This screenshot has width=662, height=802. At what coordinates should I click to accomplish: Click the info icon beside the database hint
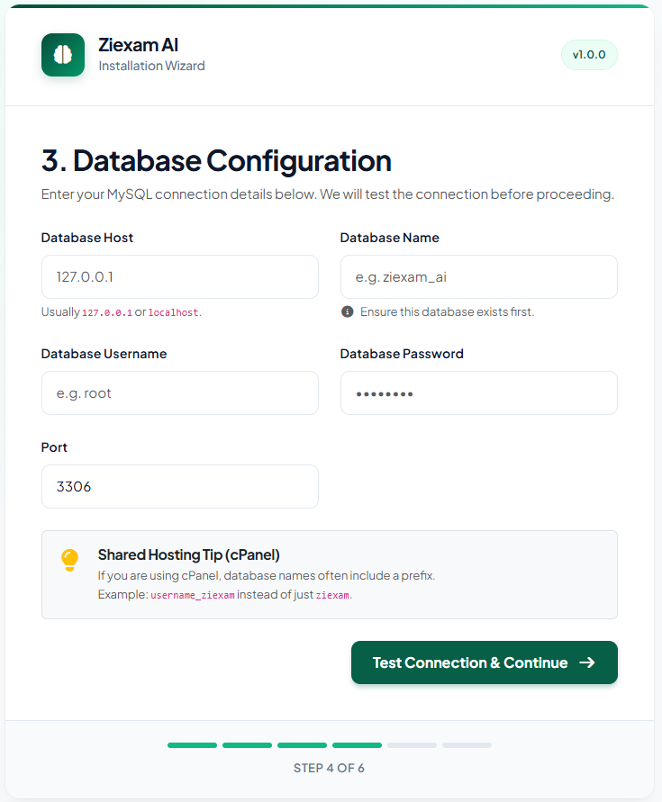(x=347, y=311)
